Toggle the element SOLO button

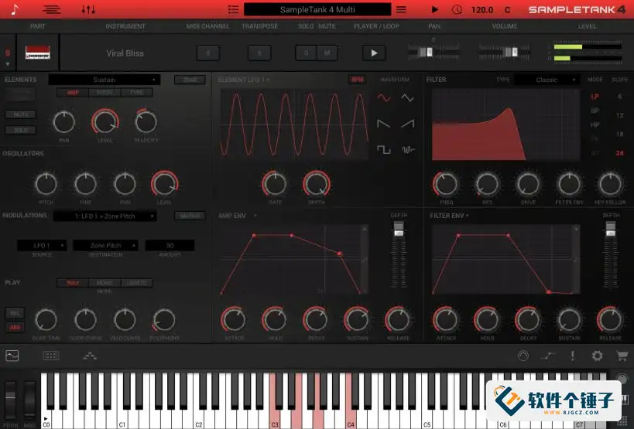[21, 131]
